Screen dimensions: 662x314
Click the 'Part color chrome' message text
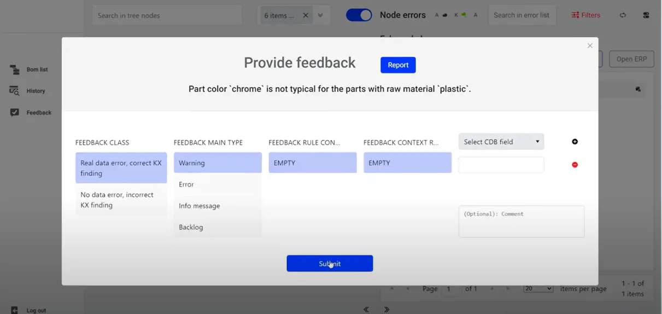(x=330, y=89)
